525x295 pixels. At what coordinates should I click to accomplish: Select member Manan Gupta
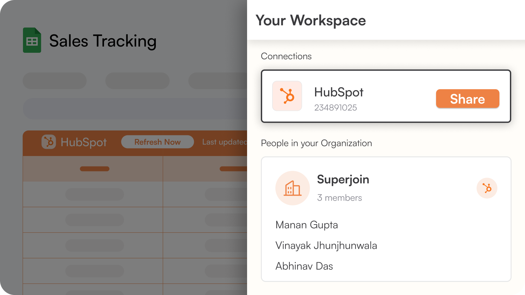pos(306,225)
